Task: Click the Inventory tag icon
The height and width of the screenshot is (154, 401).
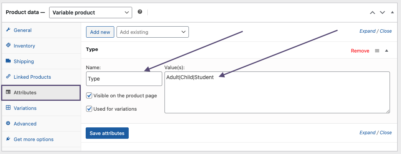Action: tap(8, 46)
